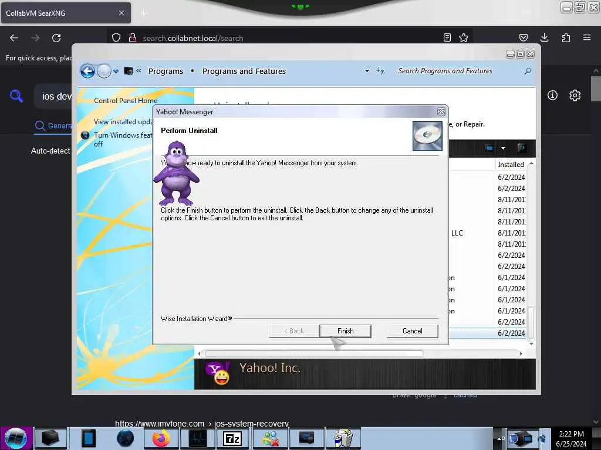The image size is (601, 450).
Task: Toggle reader view in Firefox
Action: [447, 37]
